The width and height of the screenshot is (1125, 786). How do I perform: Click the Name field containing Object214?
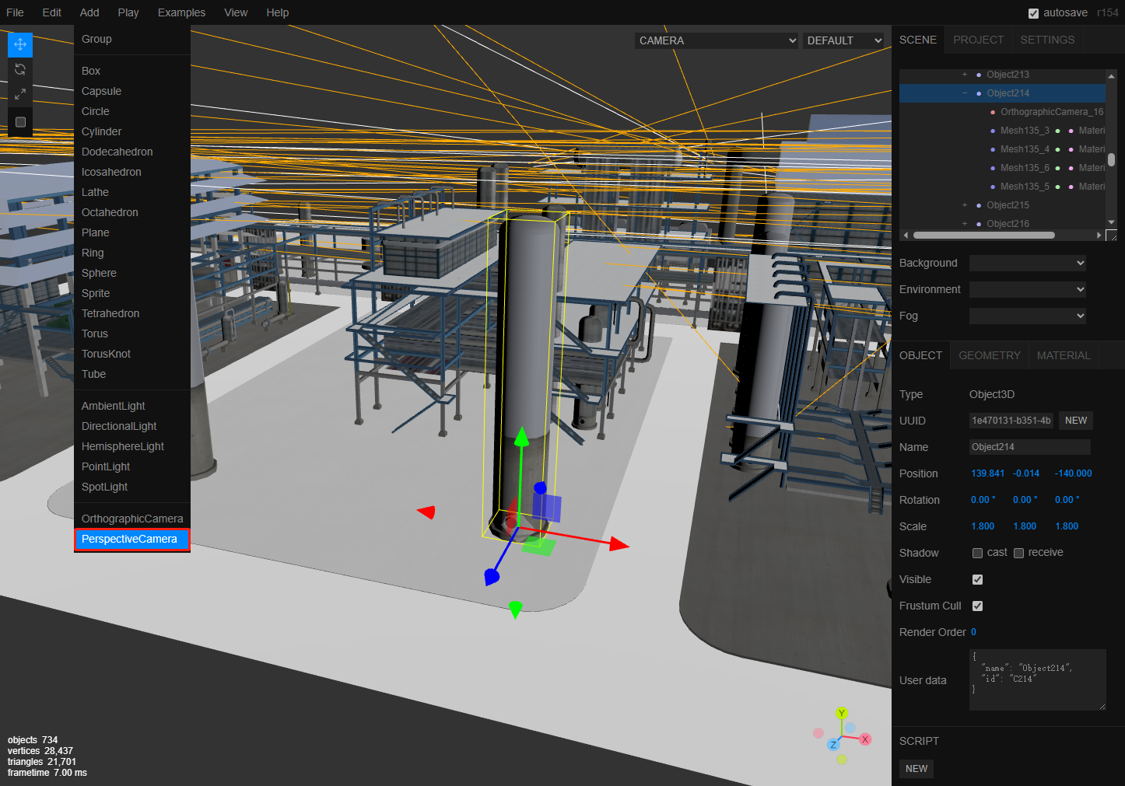coord(1029,447)
